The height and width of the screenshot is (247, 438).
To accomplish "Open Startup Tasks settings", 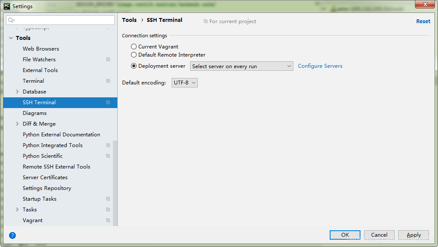I will 39,199.
